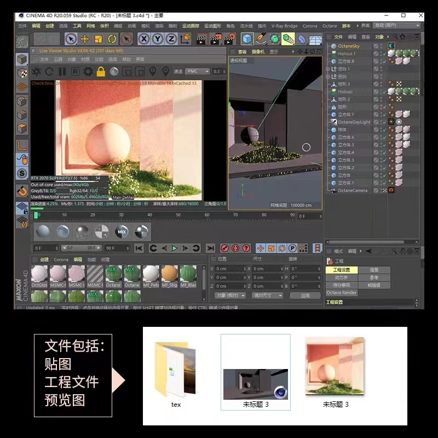Toggle X axis lock
438x438 pixels.
[144, 39]
